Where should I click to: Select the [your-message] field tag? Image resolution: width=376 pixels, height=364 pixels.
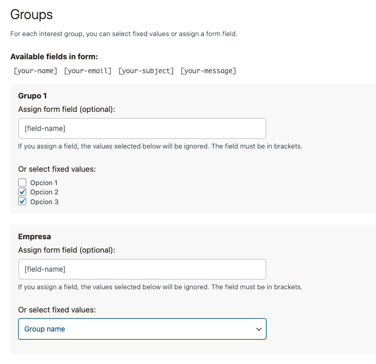click(x=208, y=71)
